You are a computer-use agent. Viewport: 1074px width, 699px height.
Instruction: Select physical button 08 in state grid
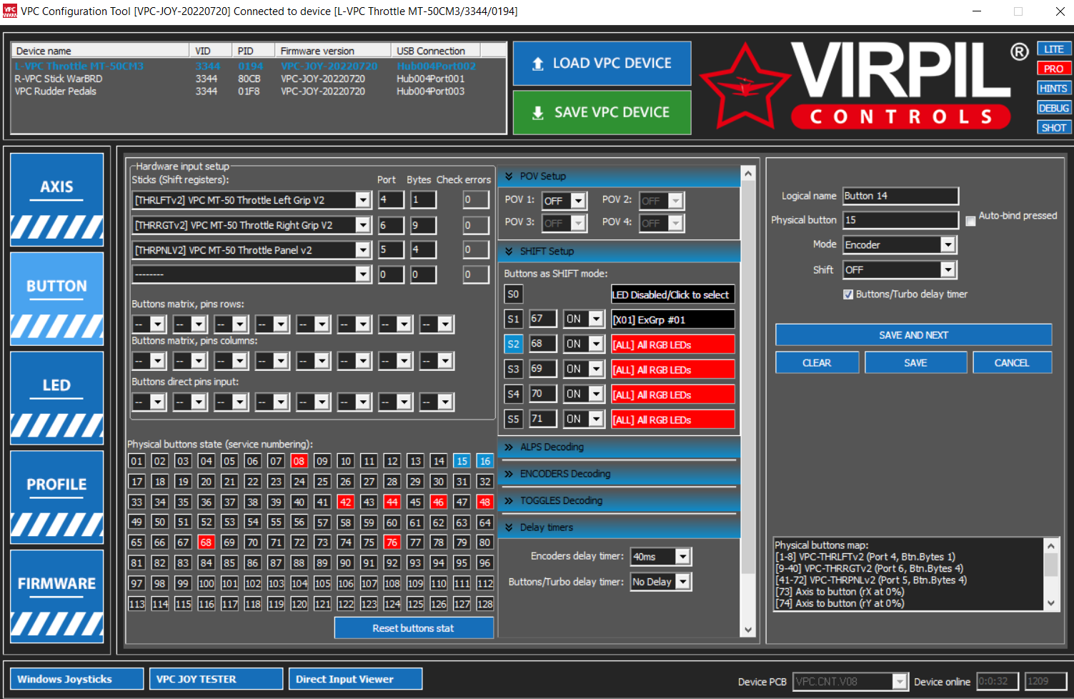pos(299,461)
